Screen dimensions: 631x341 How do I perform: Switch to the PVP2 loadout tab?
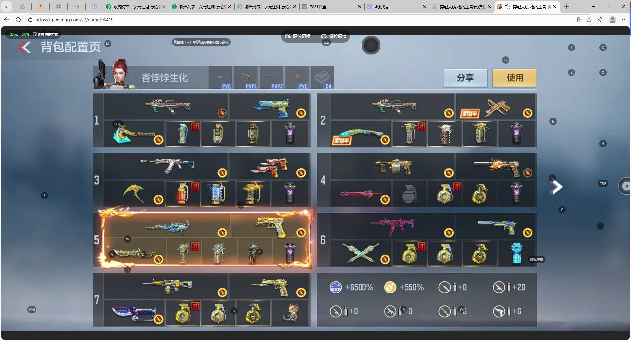click(271, 77)
